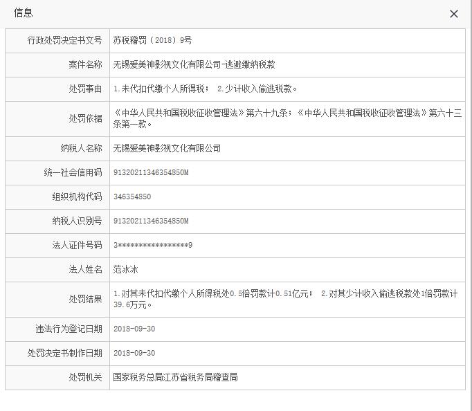Select the ID number in 纳税人识别号 row

[x=151, y=221]
